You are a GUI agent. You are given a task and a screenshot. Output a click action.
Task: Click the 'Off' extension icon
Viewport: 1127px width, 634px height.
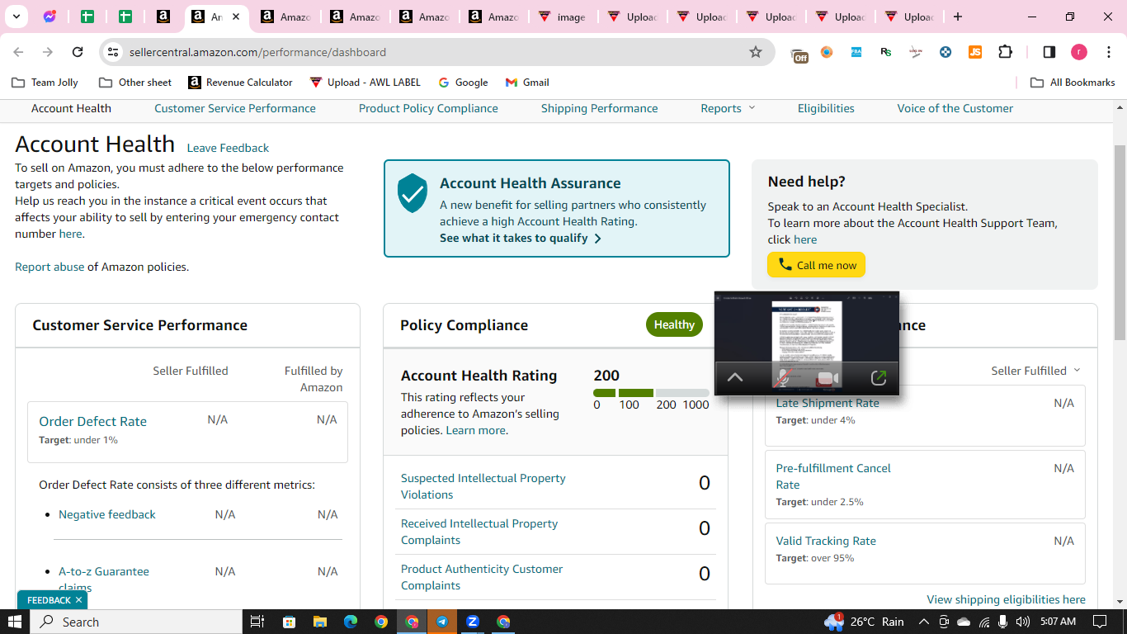click(x=799, y=54)
